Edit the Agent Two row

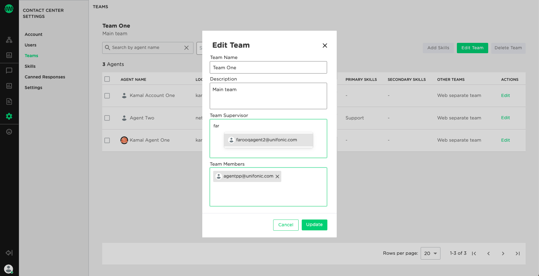click(x=506, y=118)
